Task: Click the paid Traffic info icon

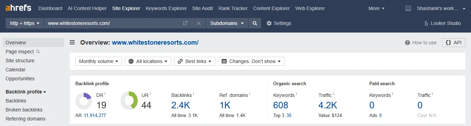Action: click(x=433, y=93)
